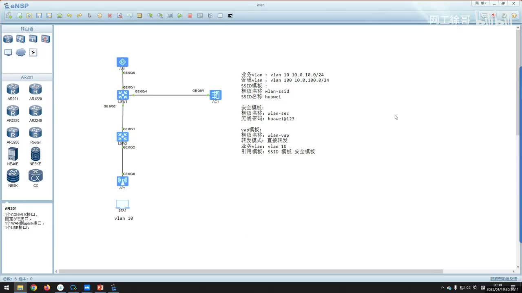Image resolution: width=522 pixels, height=293 pixels.
Task: Pick the AR1220 router model
Action: [35, 92]
